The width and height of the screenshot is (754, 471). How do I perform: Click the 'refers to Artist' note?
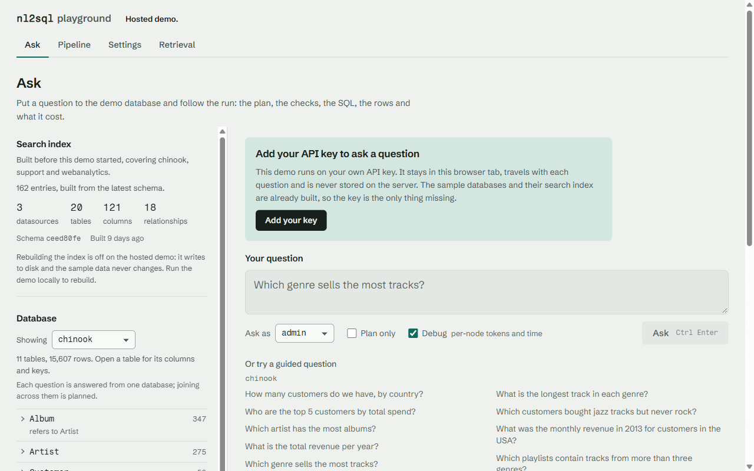(54, 432)
